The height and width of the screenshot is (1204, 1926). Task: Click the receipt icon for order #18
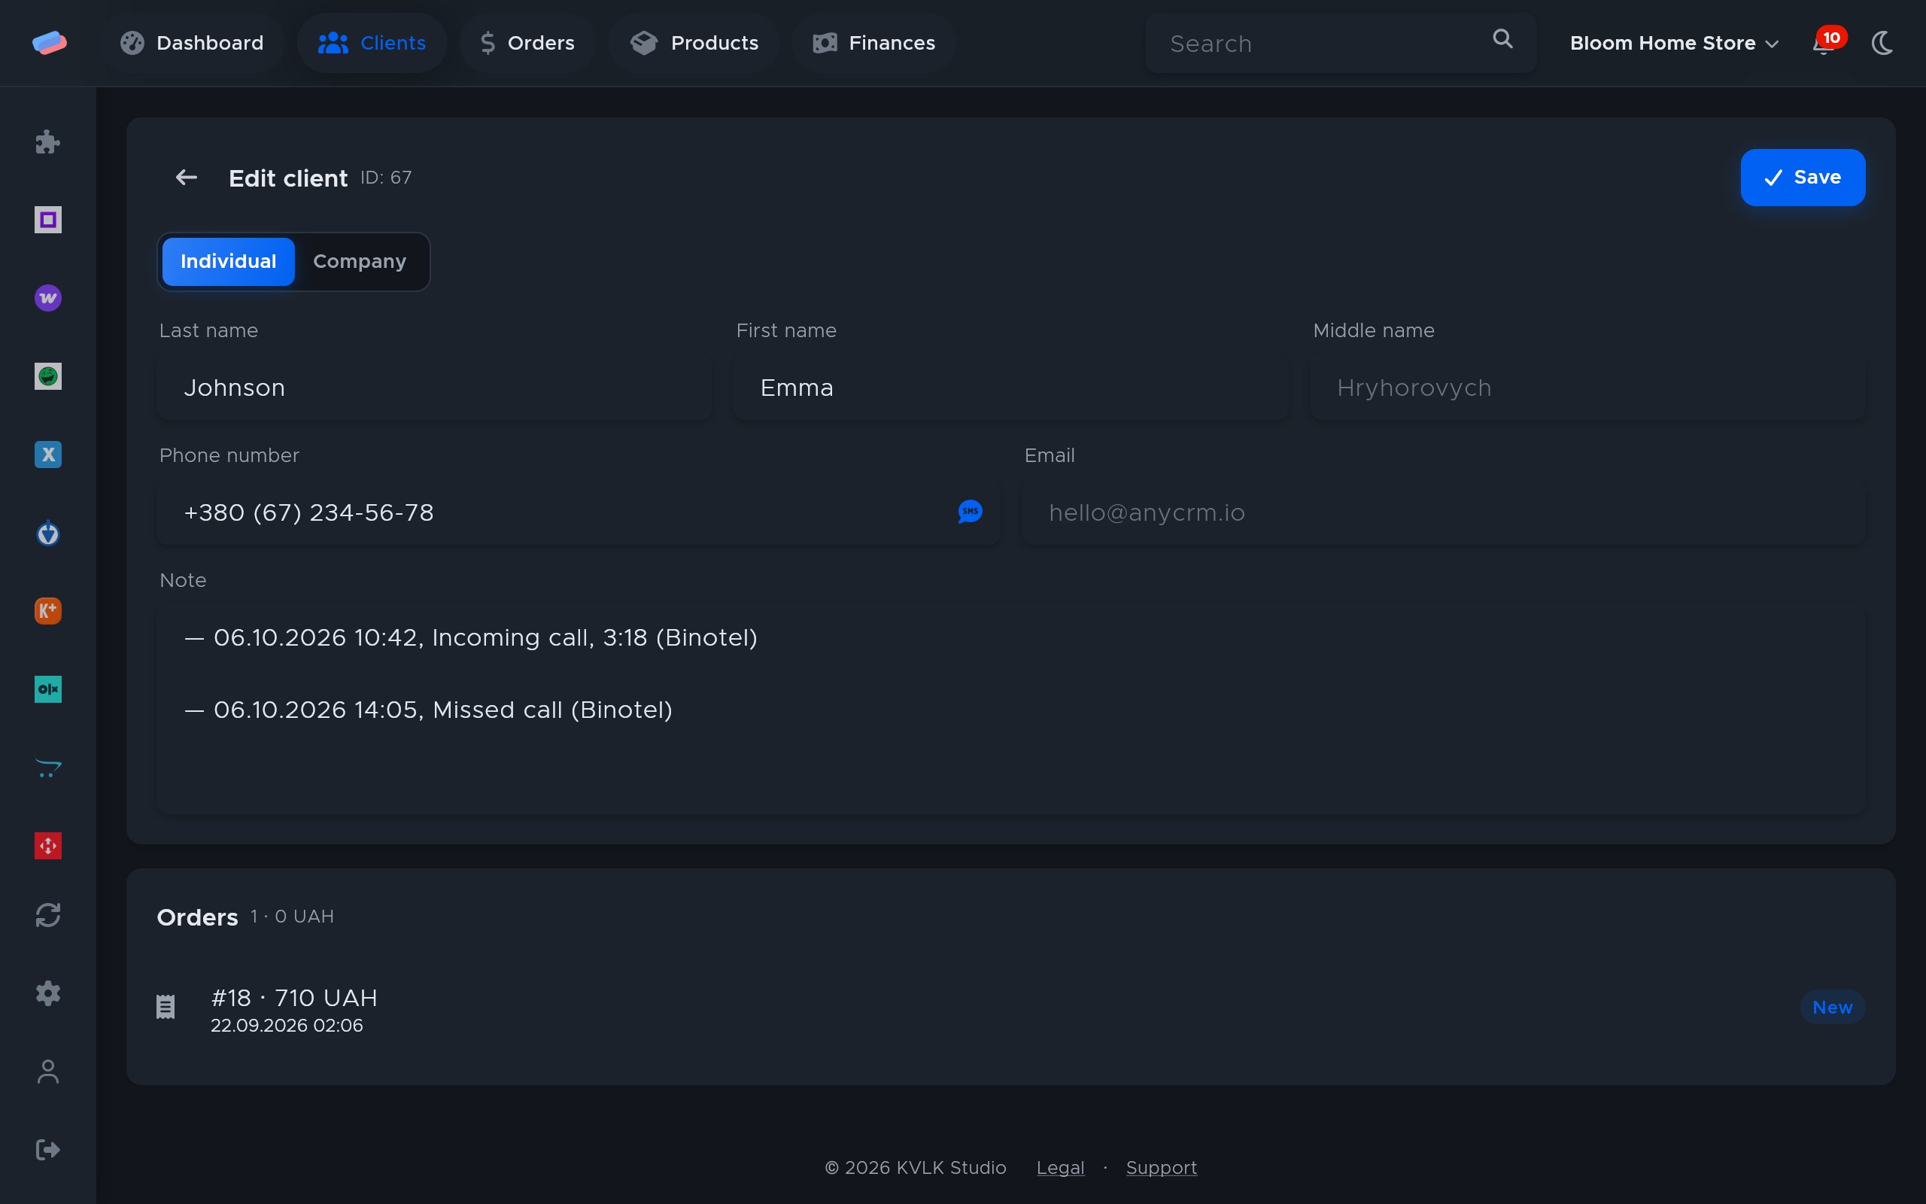point(166,1007)
